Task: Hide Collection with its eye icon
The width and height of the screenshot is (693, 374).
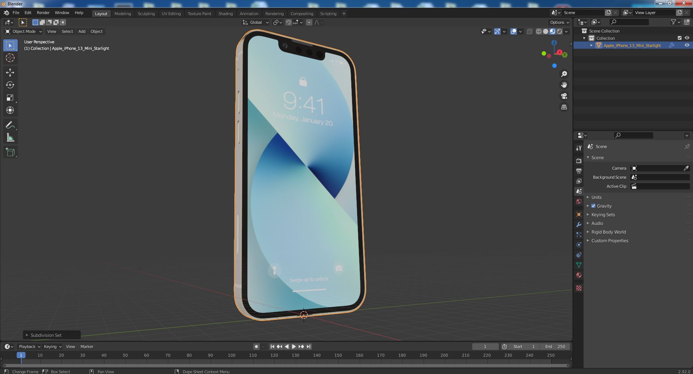Action: (x=687, y=38)
